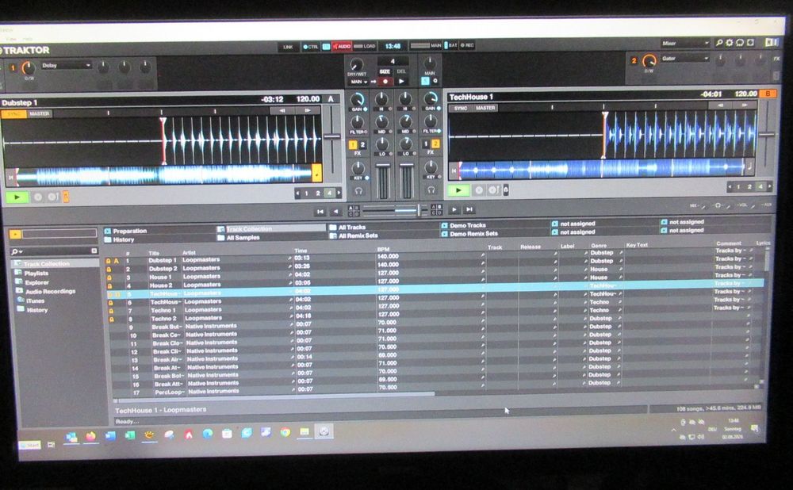Enable SYNC on Deck A

click(14, 113)
